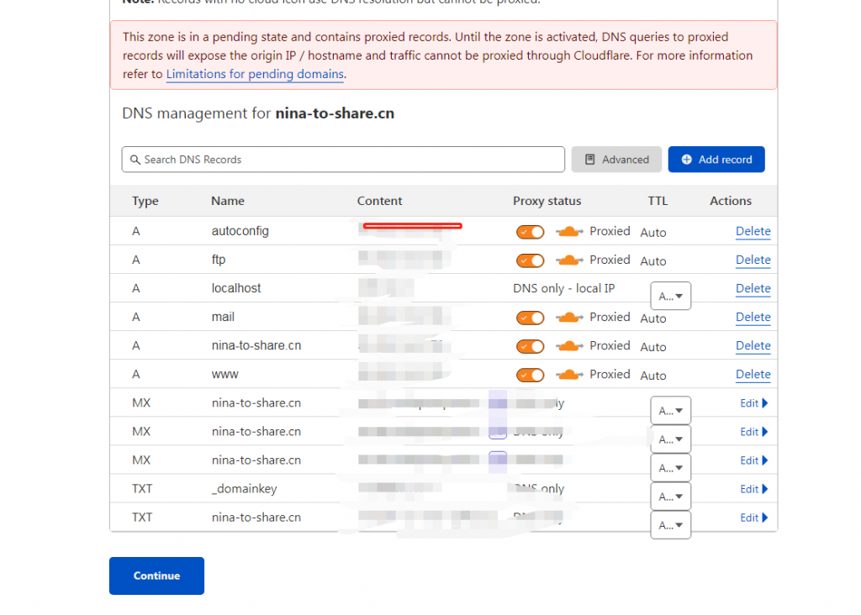The image size is (861, 615).
Task: Open TTL dropdown for nina-to-share.cn TXT record
Action: 670,524
